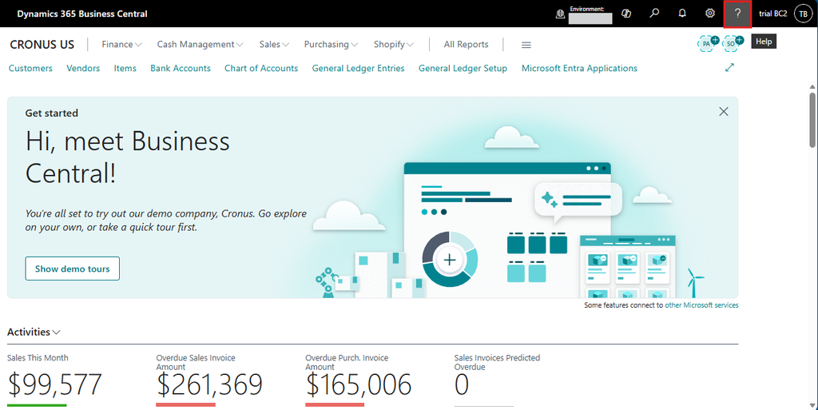Open Chart of Accounts

click(261, 69)
